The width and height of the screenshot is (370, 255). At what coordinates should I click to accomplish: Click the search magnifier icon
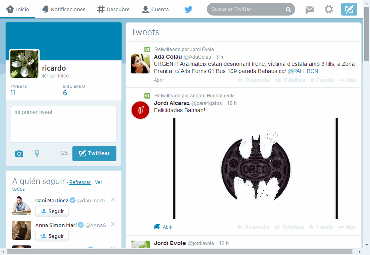[x=288, y=9]
